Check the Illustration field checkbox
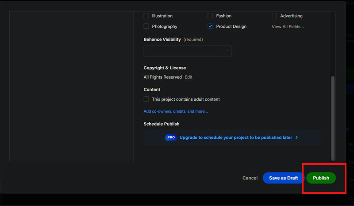The width and height of the screenshot is (354, 206). tap(146, 16)
